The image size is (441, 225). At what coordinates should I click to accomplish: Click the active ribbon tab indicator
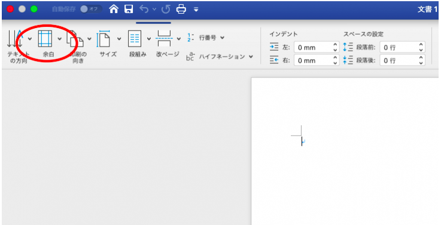(153, 23)
